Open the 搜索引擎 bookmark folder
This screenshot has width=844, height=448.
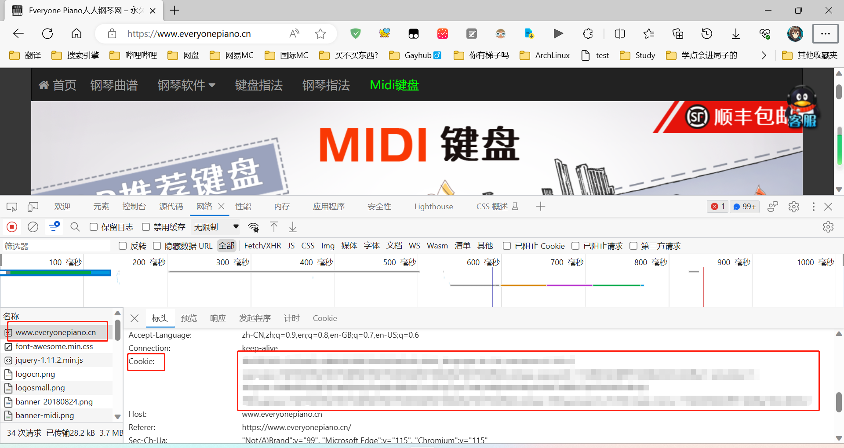[75, 55]
